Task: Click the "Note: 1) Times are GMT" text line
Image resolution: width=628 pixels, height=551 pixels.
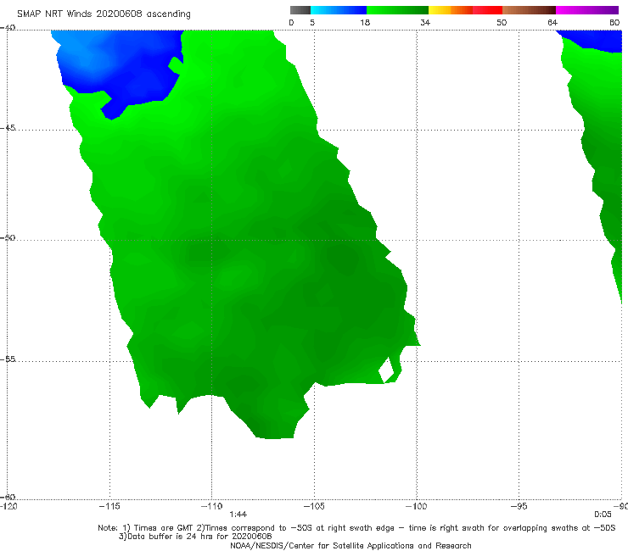Action: [x=356, y=528]
